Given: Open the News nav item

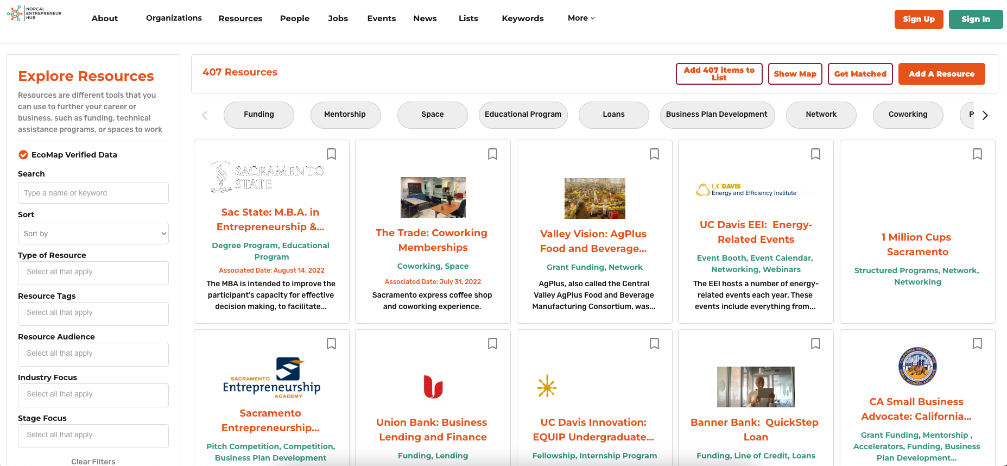Looking at the screenshot, I should pyautogui.click(x=425, y=18).
